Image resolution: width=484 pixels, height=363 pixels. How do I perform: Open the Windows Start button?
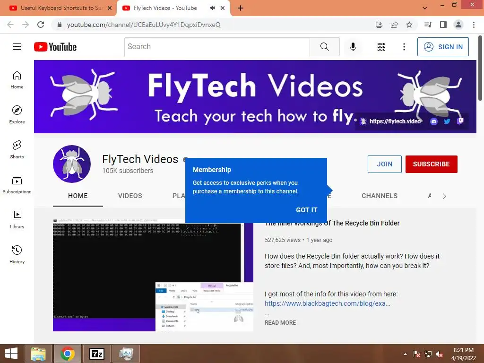coord(11,354)
